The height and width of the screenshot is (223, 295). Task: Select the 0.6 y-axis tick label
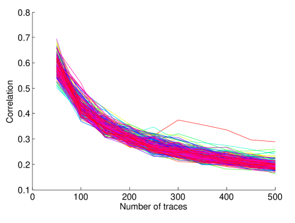pos(24,63)
